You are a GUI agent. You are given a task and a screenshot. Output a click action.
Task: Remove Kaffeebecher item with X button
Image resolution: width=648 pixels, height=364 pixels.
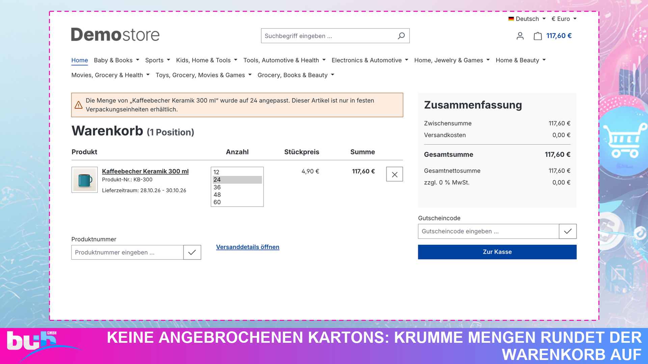pos(395,174)
